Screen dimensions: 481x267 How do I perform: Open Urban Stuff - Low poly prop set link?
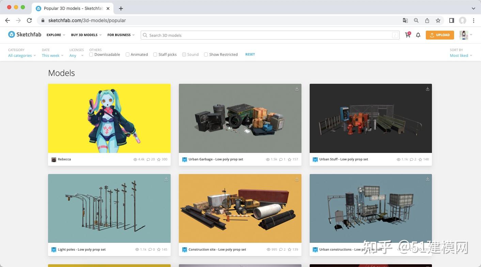(x=343, y=159)
